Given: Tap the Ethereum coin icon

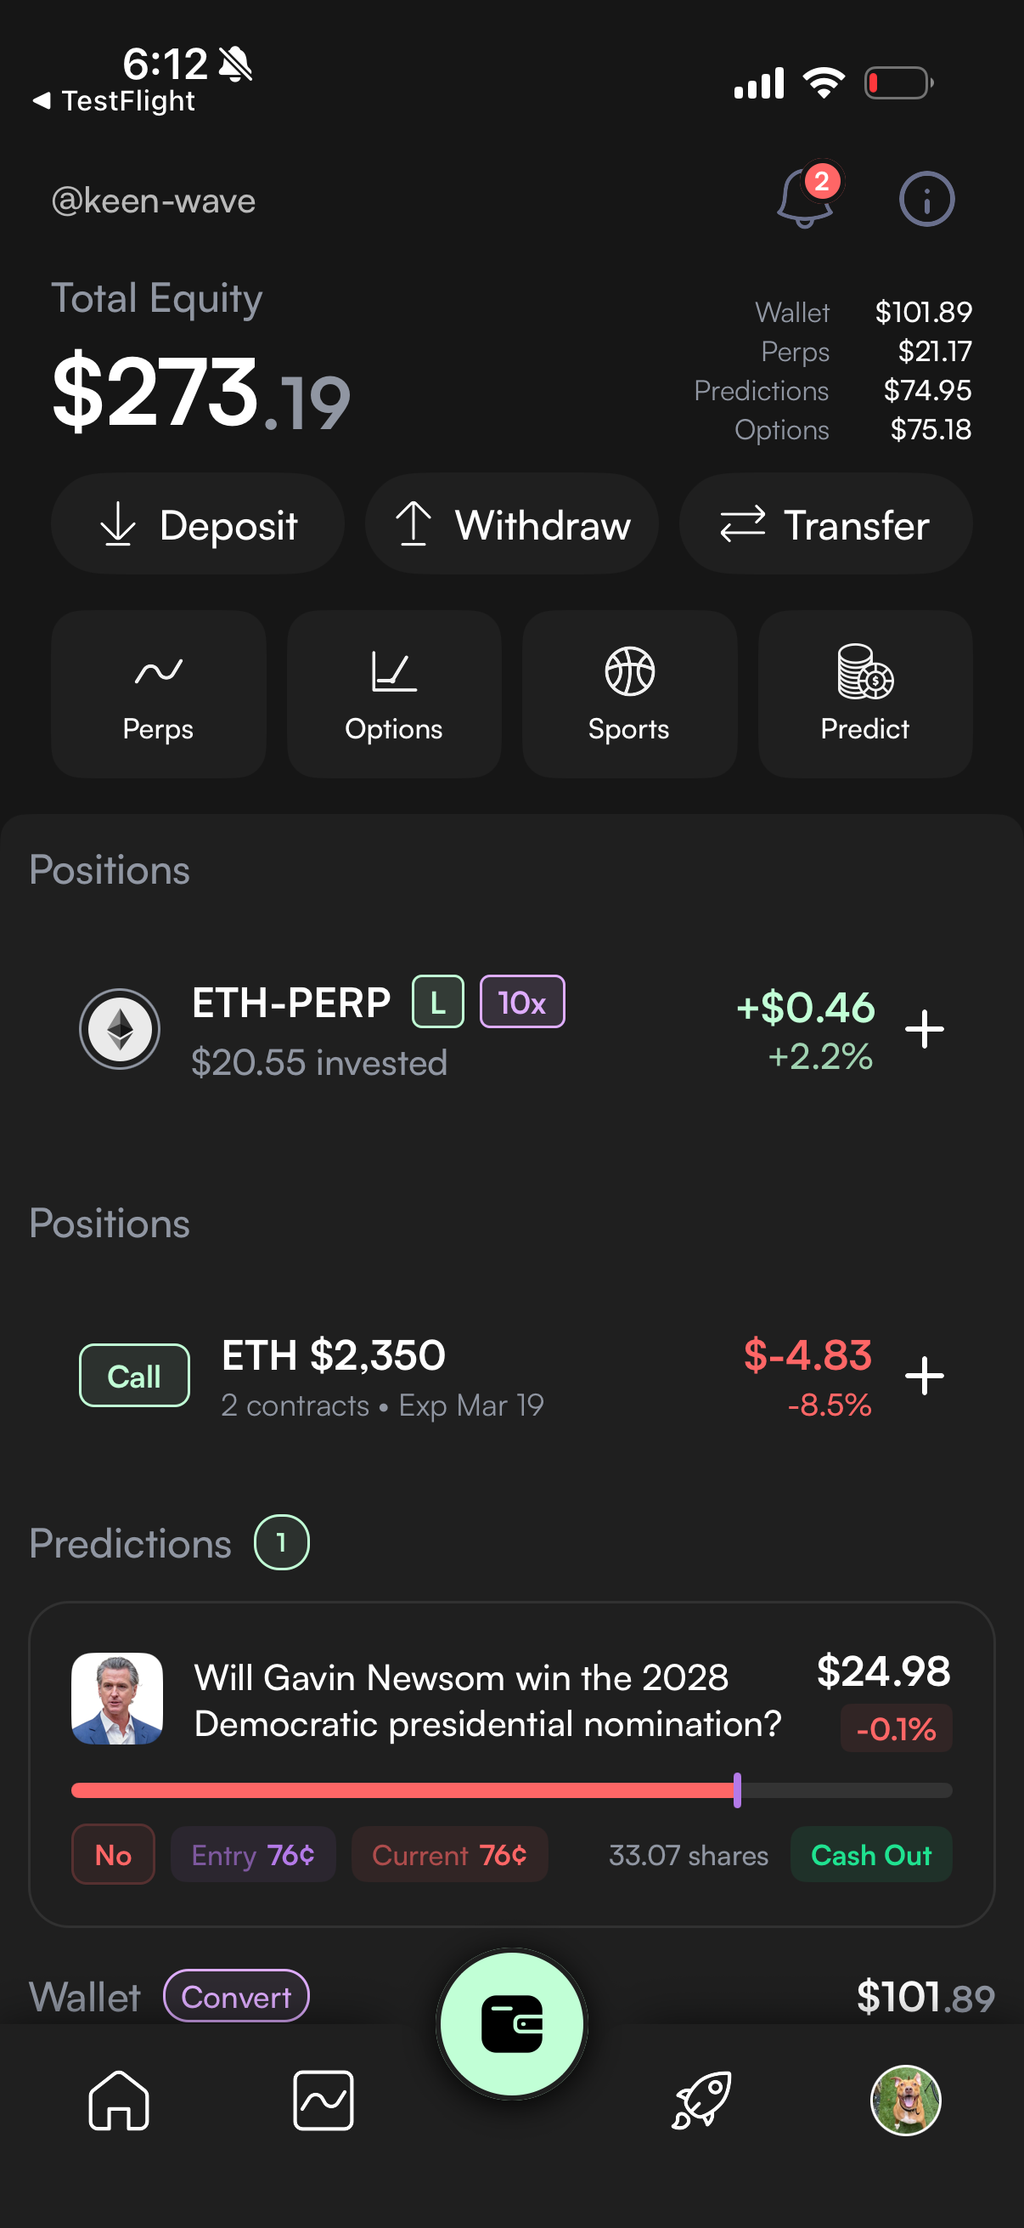Looking at the screenshot, I should (120, 1029).
